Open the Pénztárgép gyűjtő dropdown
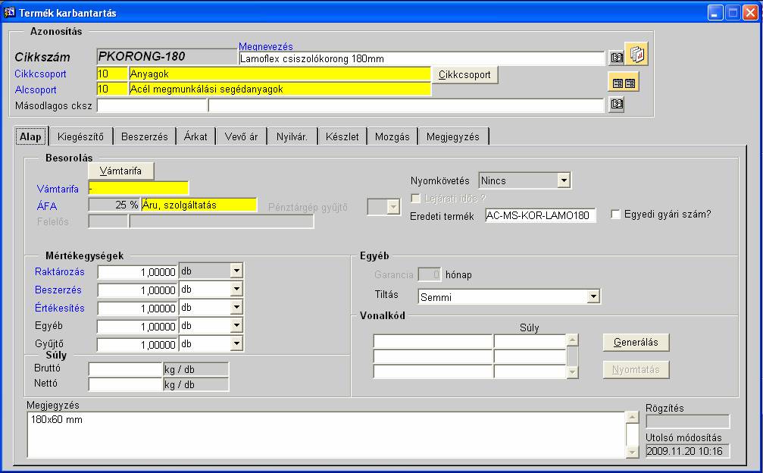 coord(393,207)
